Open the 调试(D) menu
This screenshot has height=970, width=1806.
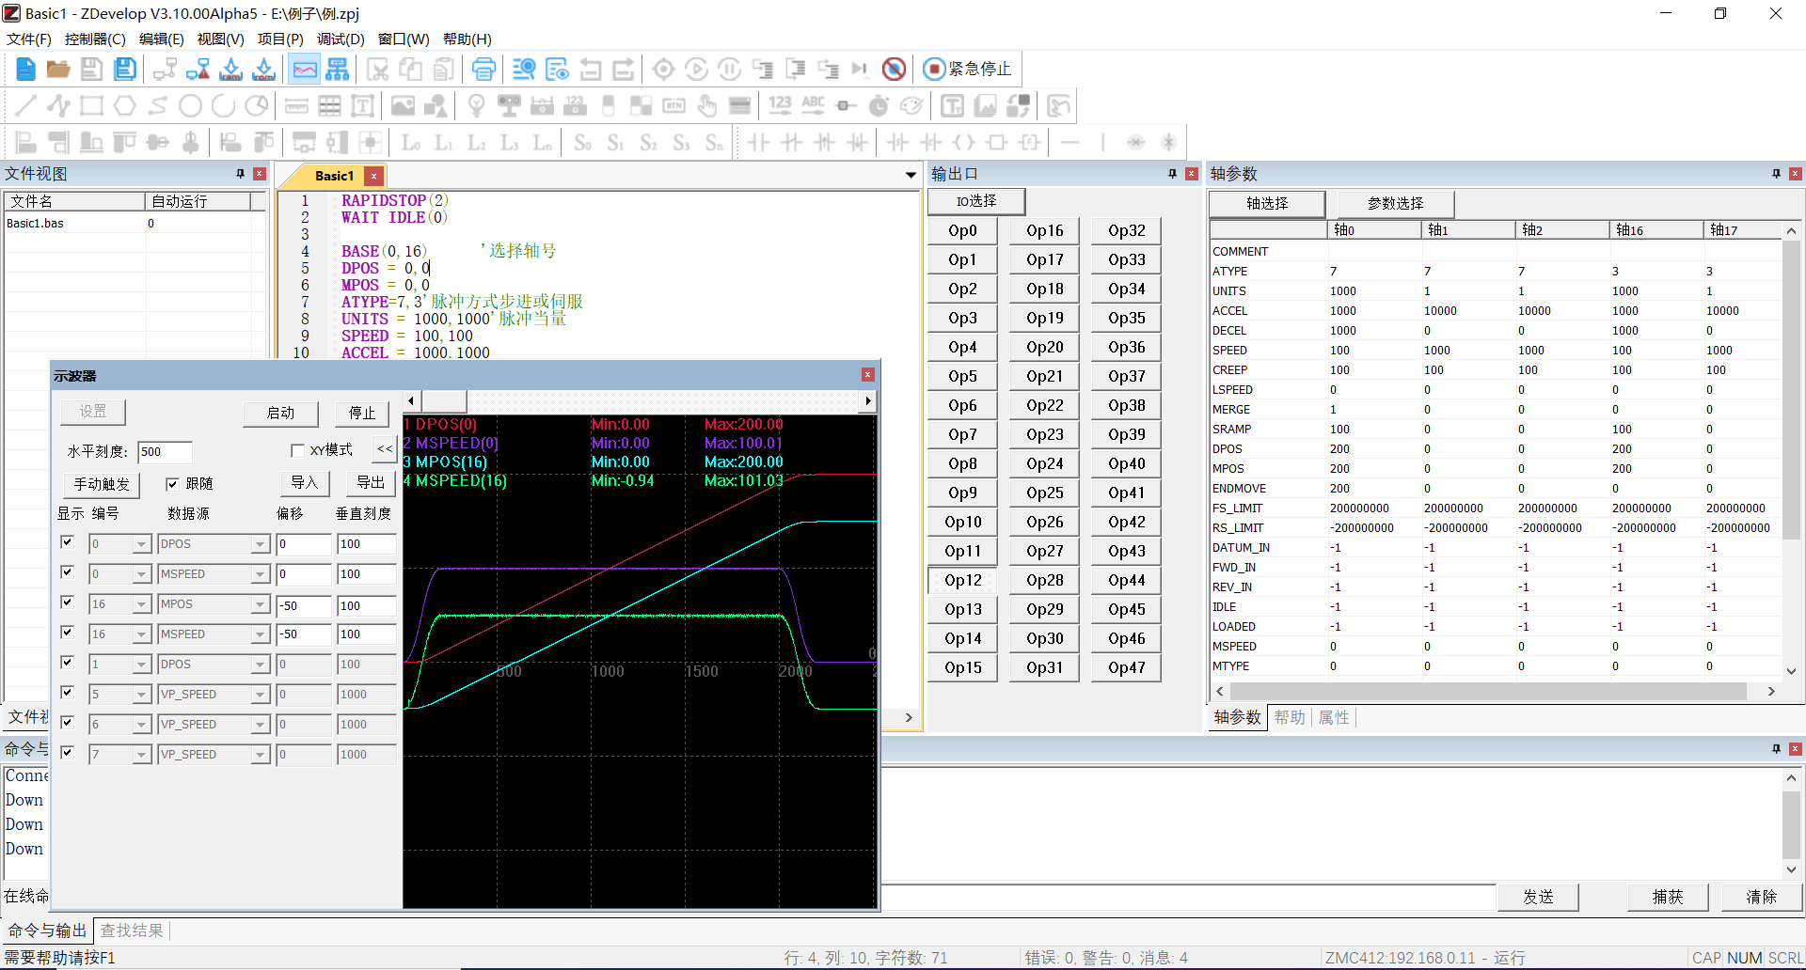point(341,39)
